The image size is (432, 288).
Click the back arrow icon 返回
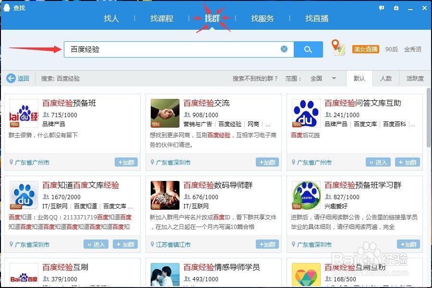(11, 78)
